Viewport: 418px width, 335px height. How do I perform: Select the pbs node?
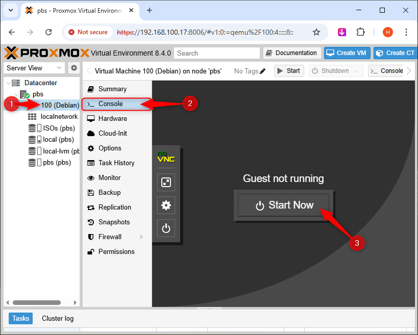(x=38, y=94)
